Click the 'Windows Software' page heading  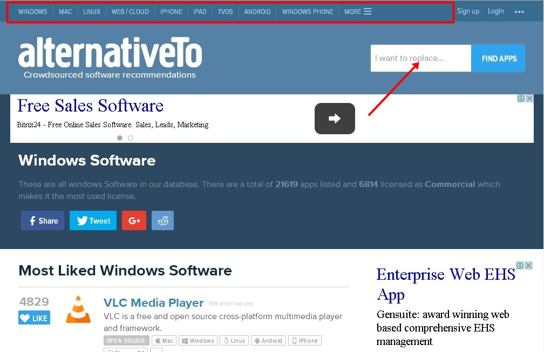click(x=87, y=161)
